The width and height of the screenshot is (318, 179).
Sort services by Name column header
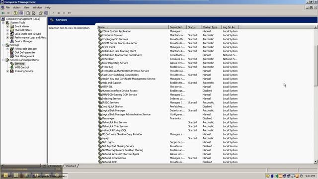pos(133,27)
